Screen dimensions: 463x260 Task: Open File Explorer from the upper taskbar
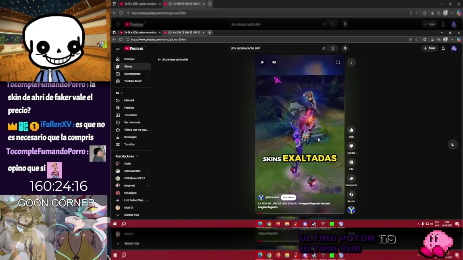[287, 224]
